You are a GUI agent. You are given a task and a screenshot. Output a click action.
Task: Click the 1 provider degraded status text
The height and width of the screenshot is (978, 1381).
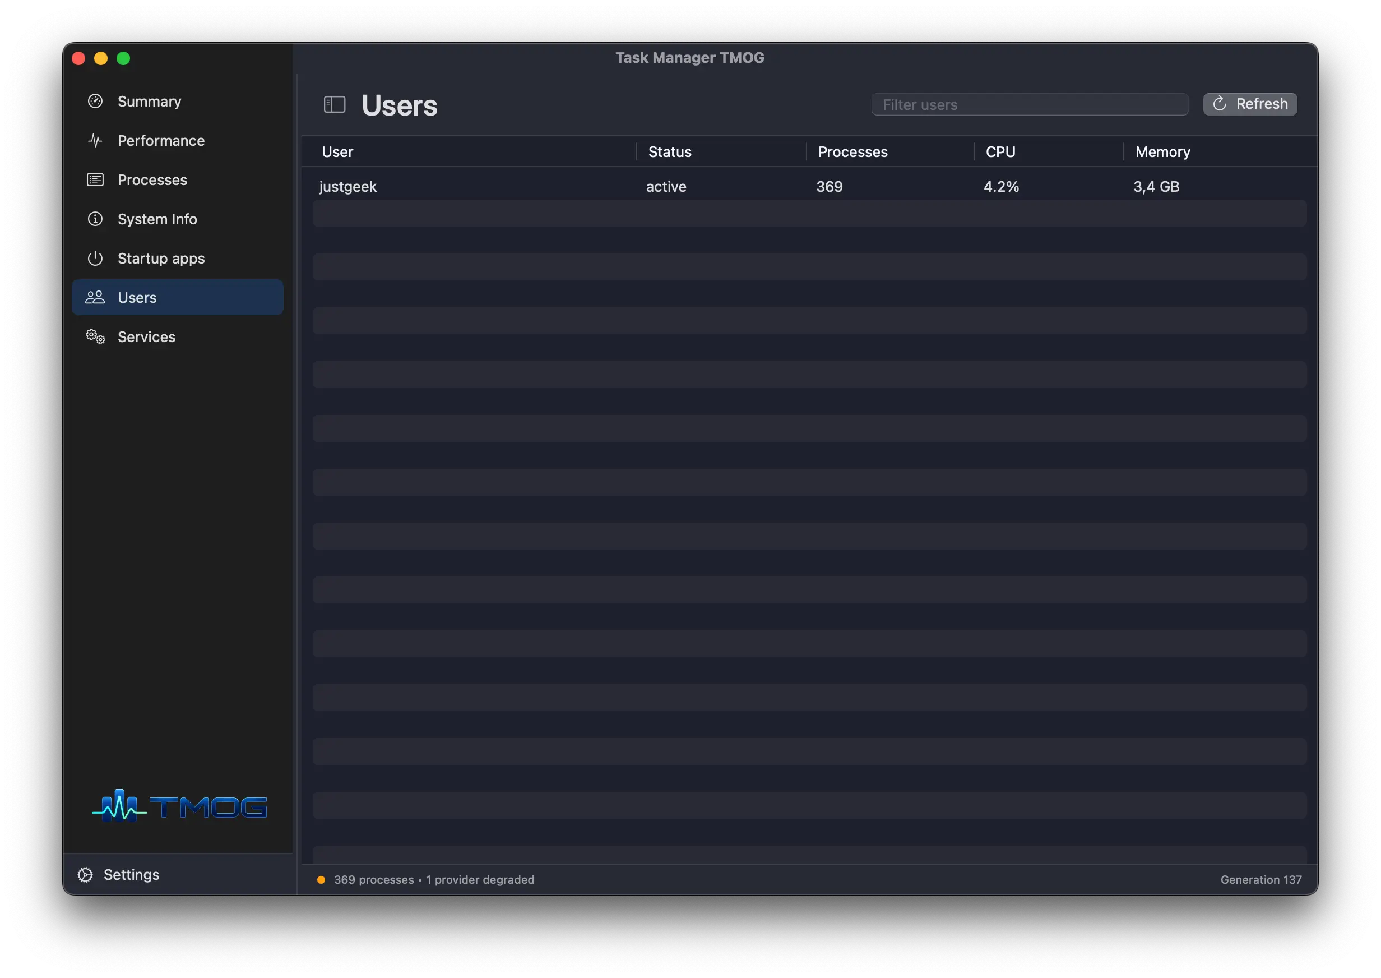pyautogui.click(x=480, y=880)
